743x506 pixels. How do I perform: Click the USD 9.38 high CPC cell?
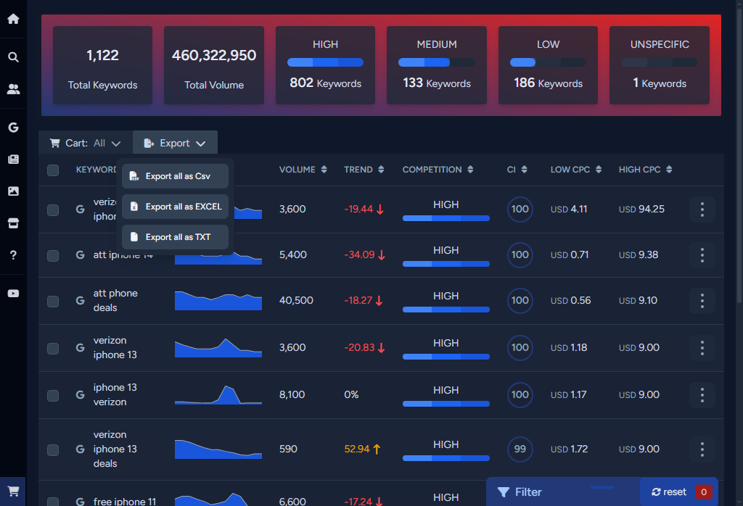pyautogui.click(x=639, y=255)
